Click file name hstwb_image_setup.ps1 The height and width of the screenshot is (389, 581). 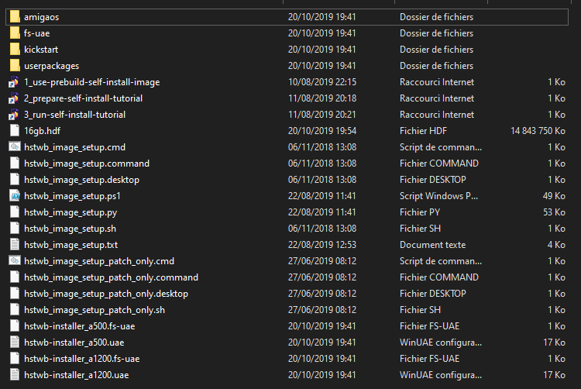point(72,196)
